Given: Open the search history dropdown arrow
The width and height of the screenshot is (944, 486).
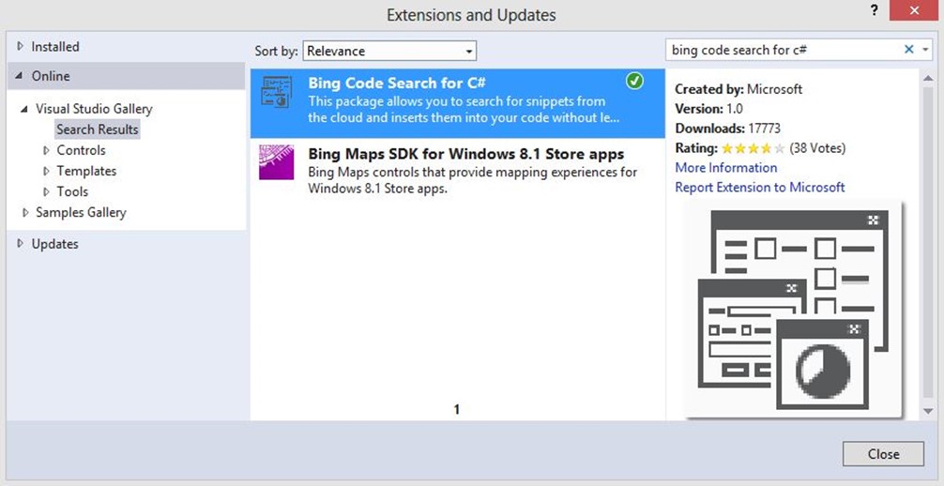Looking at the screenshot, I should click(926, 50).
